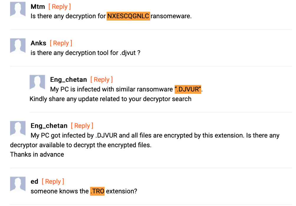Click the ed username
Viewport: 296px width, 206px height.
pyautogui.click(x=34, y=182)
